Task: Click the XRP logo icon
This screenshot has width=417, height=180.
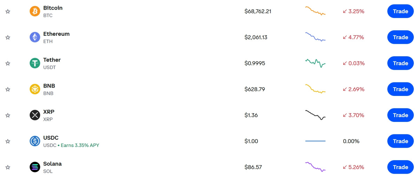Action: [35, 115]
